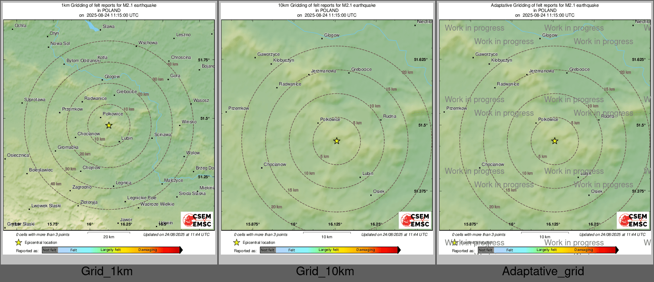Click the Polkowice label on the adaptive map
654x282 pixels.
coord(548,119)
